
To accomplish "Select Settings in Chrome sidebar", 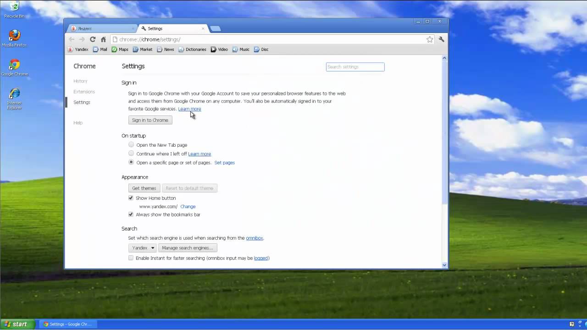I will pos(82,102).
